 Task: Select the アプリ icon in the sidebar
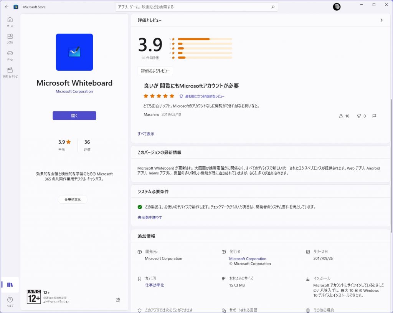tap(10, 37)
